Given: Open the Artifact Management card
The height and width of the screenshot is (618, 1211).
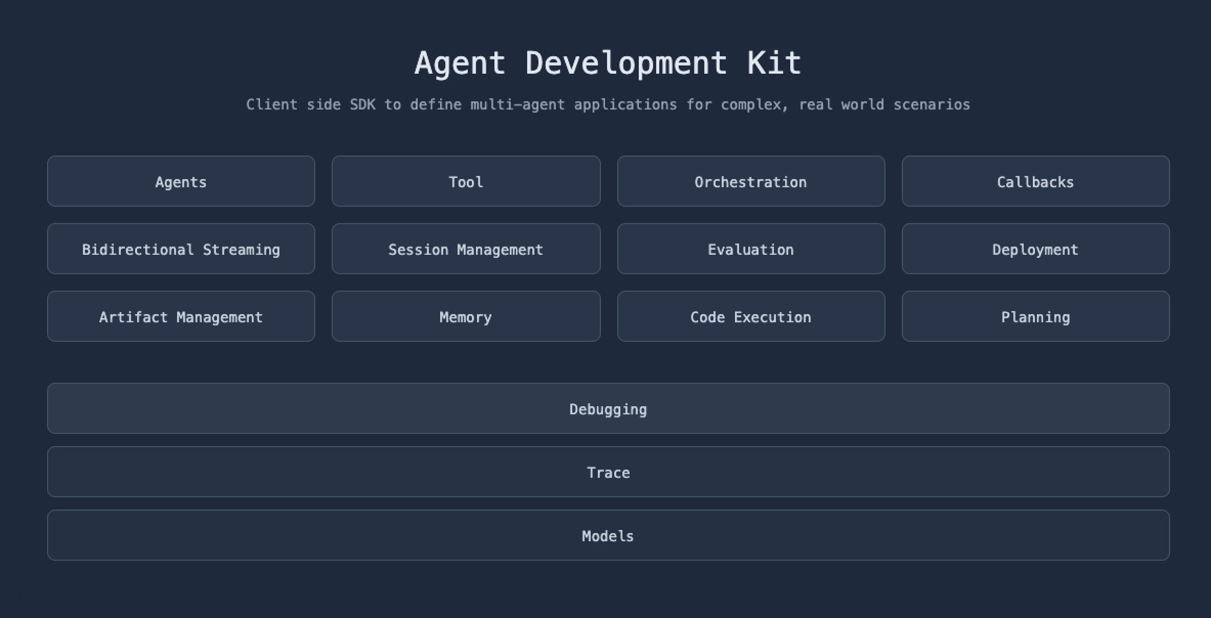Looking at the screenshot, I should (181, 317).
